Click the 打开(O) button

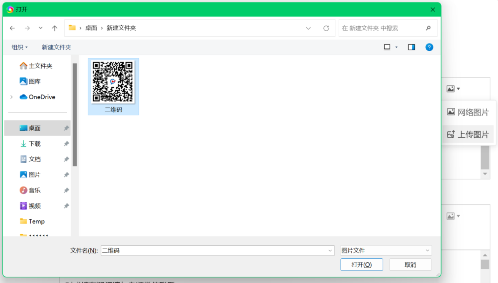361,264
